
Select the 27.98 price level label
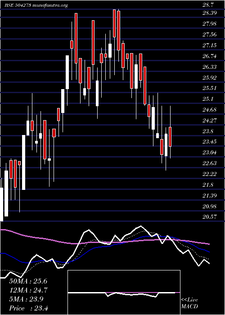point(210,24)
